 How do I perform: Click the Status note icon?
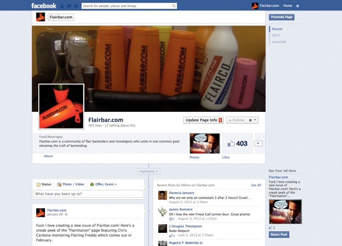39,185
